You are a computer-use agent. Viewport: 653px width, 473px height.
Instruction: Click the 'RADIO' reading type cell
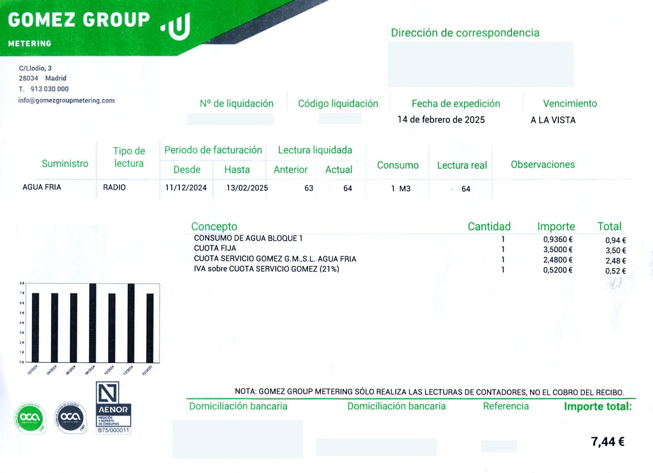click(114, 187)
